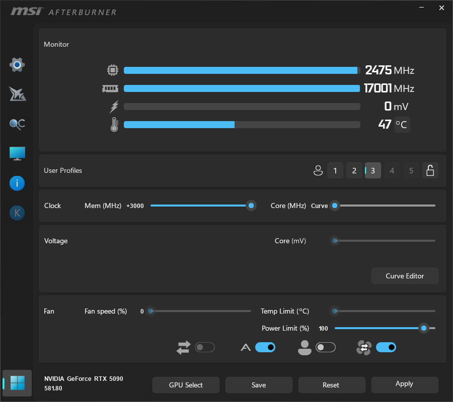Click the blue information icon
The height and width of the screenshot is (402, 453).
pyautogui.click(x=17, y=183)
